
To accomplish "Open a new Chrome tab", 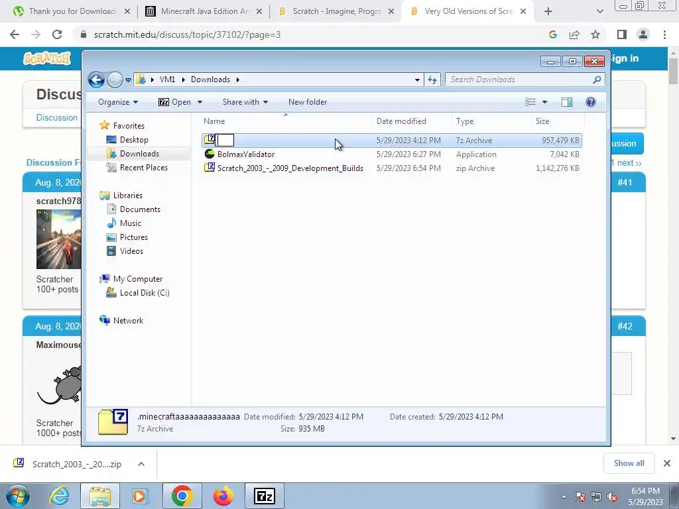I will (548, 12).
